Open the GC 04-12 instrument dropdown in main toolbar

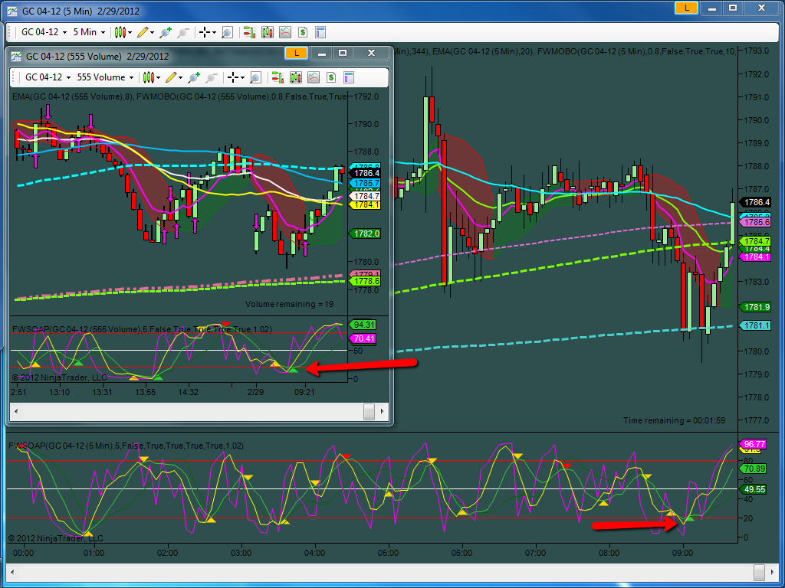44,32
